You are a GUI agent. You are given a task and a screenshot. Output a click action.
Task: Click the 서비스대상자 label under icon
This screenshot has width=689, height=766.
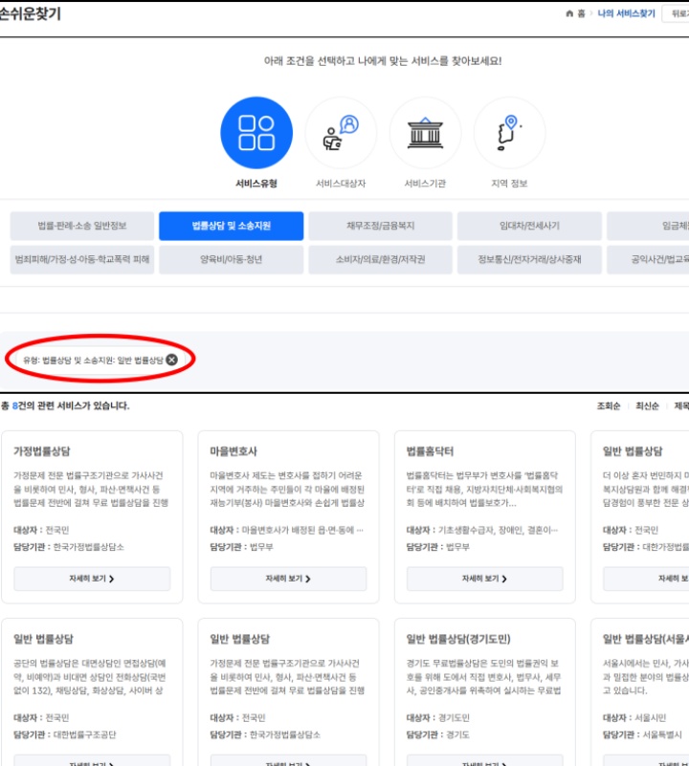click(341, 184)
